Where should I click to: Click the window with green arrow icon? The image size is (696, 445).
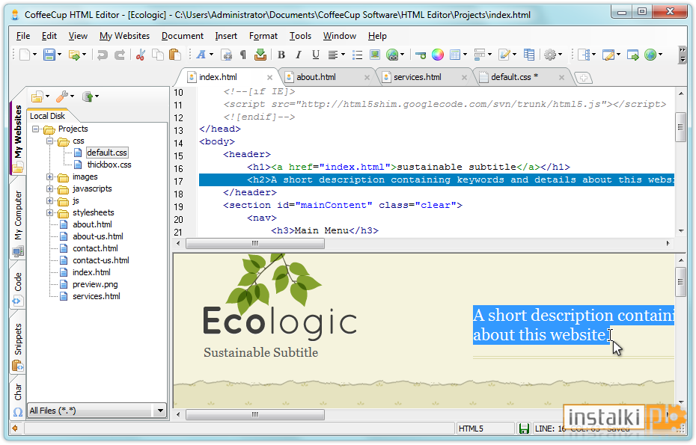633,55
